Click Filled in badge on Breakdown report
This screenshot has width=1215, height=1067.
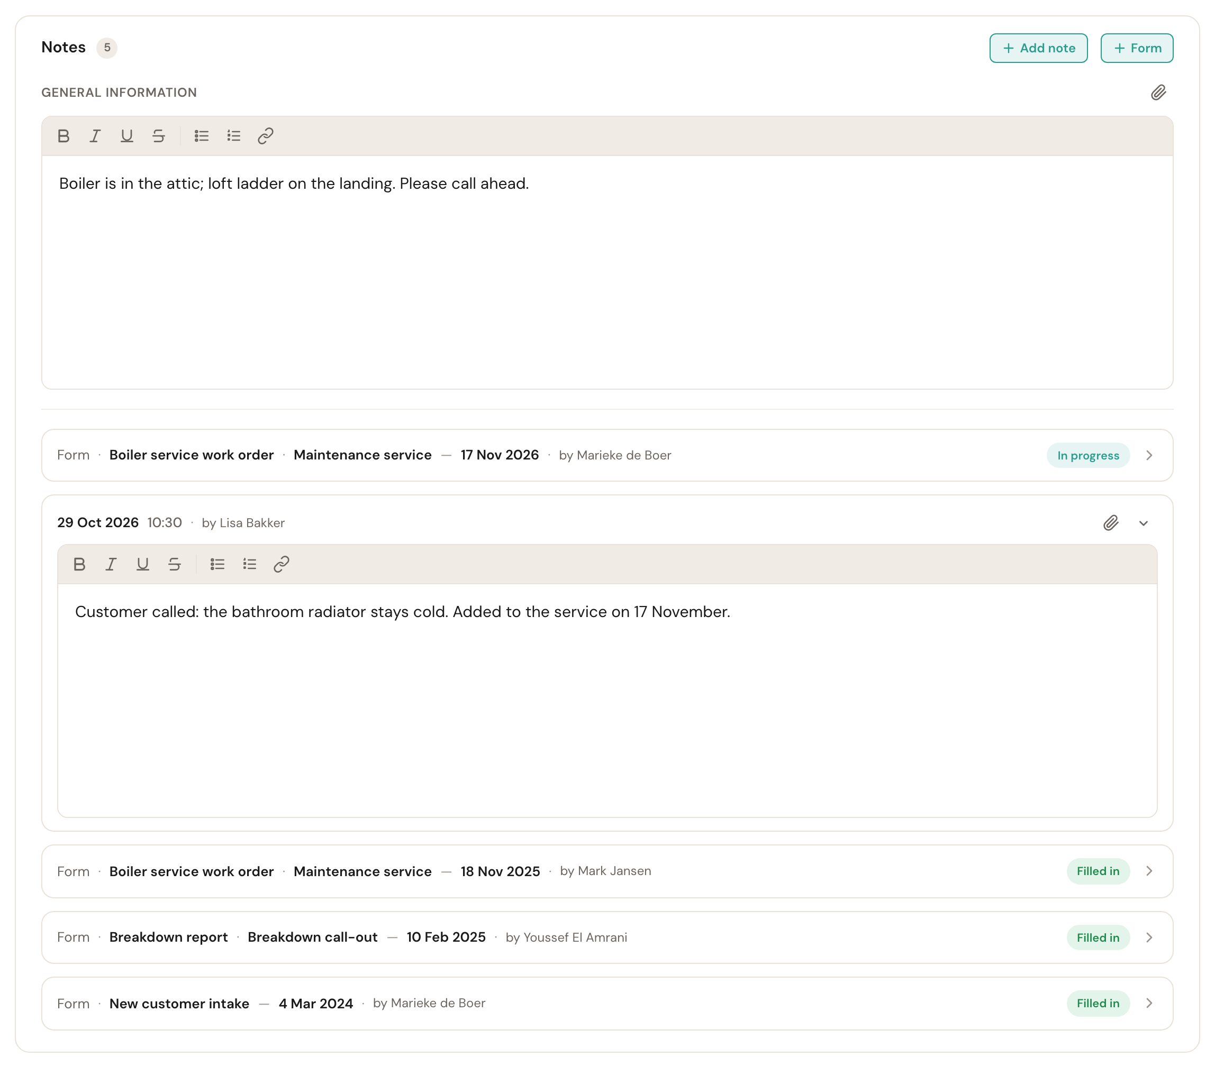(x=1098, y=937)
